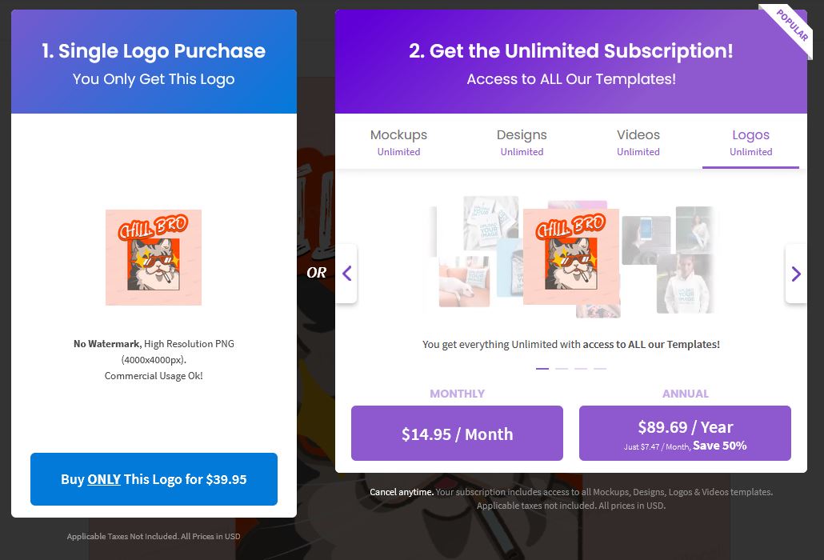The width and height of the screenshot is (824, 560).
Task: Select the Videos Unlimited tab
Action: coord(638,142)
